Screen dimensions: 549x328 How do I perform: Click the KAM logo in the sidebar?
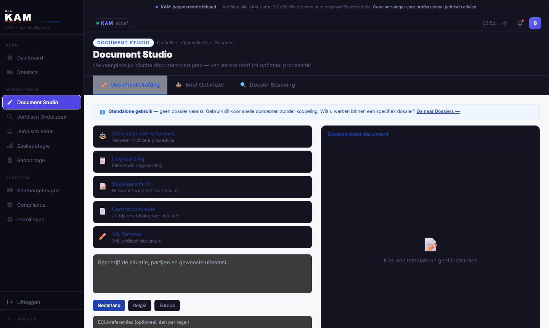(x=18, y=17)
